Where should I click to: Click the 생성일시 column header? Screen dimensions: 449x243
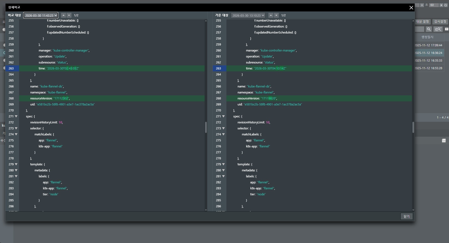pyautogui.click(x=427, y=37)
